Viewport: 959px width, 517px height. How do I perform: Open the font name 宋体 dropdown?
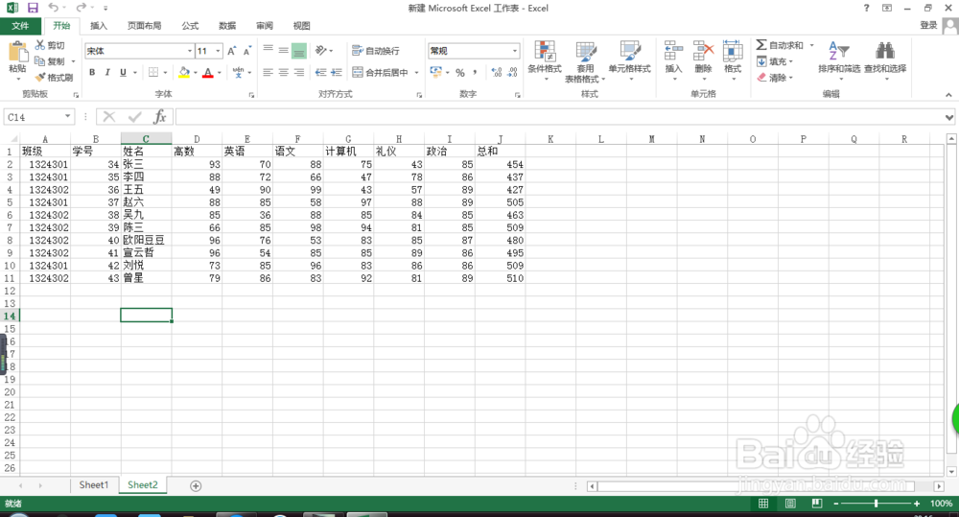(x=190, y=51)
